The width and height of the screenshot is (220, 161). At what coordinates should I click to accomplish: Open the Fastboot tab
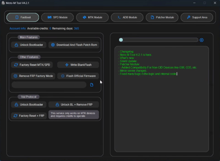pyautogui.click(x=23, y=17)
